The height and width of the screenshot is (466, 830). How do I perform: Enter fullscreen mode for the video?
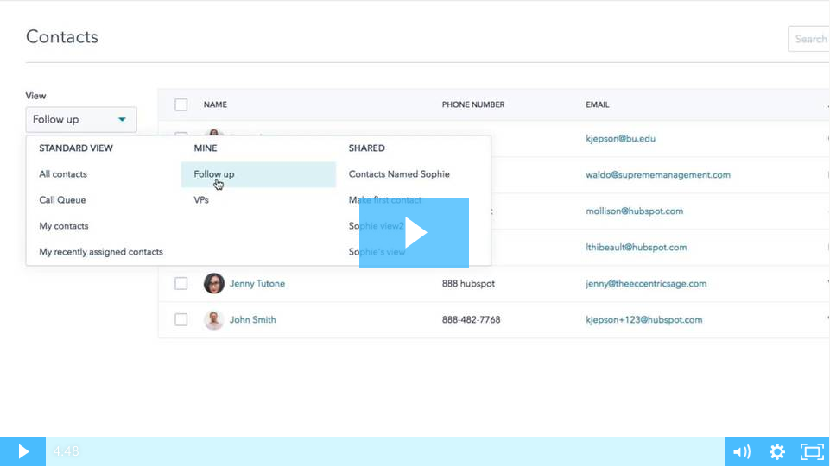pyautogui.click(x=812, y=451)
